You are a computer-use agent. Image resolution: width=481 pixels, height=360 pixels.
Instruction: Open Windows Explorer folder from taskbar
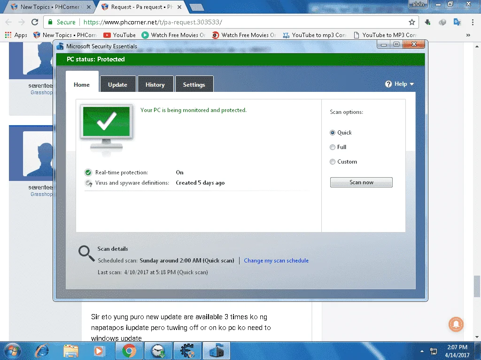click(x=71, y=351)
